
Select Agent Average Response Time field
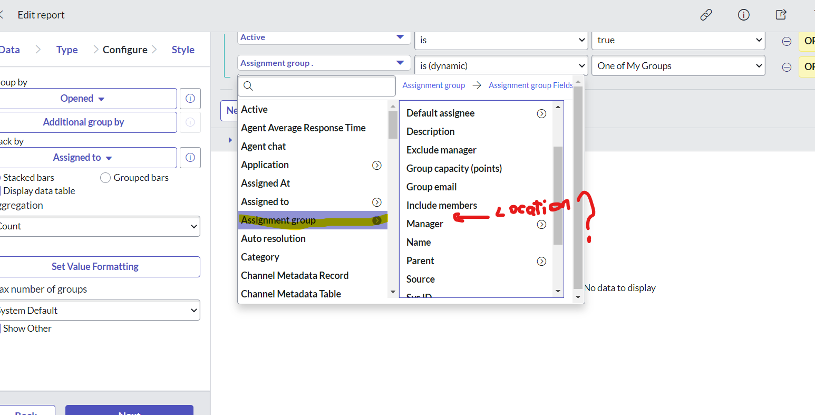pos(313,128)
